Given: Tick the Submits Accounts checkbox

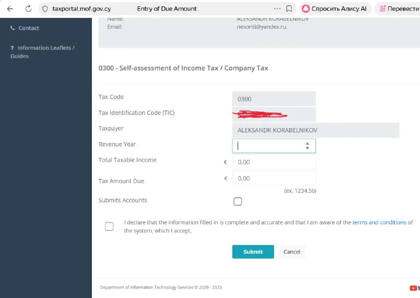Looking at the screenshot, I should tap(238, 201).
